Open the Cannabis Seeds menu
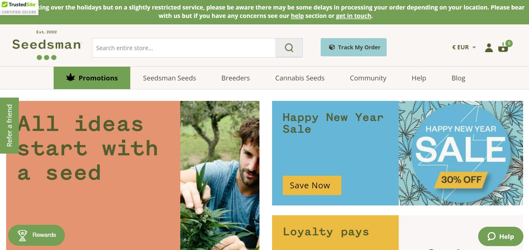 pyautogui.click(x=300, y=78)
